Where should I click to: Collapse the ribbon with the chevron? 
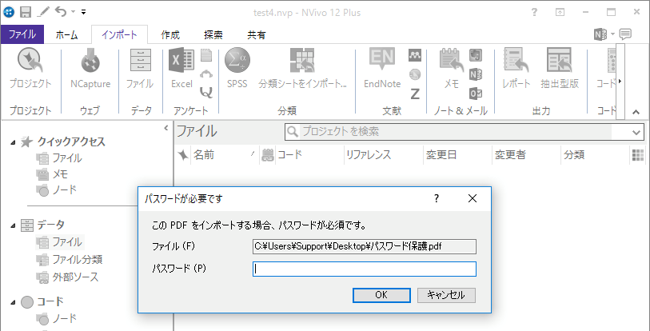pyautogui.click(x=636, y=112)
